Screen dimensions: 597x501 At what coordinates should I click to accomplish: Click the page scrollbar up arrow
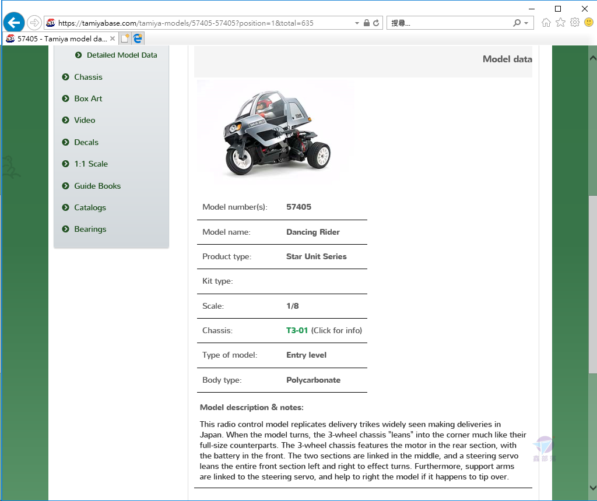pyautogui.click(x=593, y=58)
